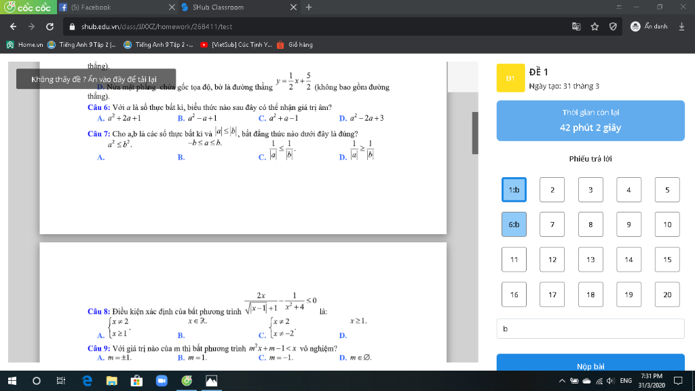Open the translate page icon

click(x=576, y=26)
